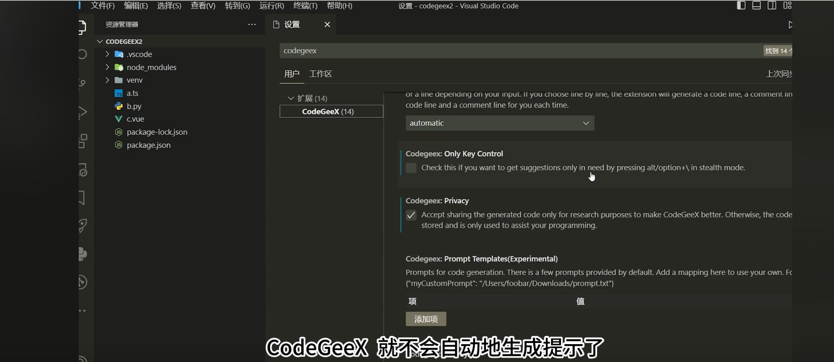Open package-lock.json in explorer
The width and height of the screenshot is (834, 362).
click(x=157, y=132)
